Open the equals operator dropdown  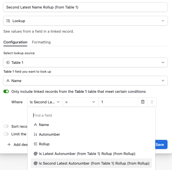coord(81,102)
